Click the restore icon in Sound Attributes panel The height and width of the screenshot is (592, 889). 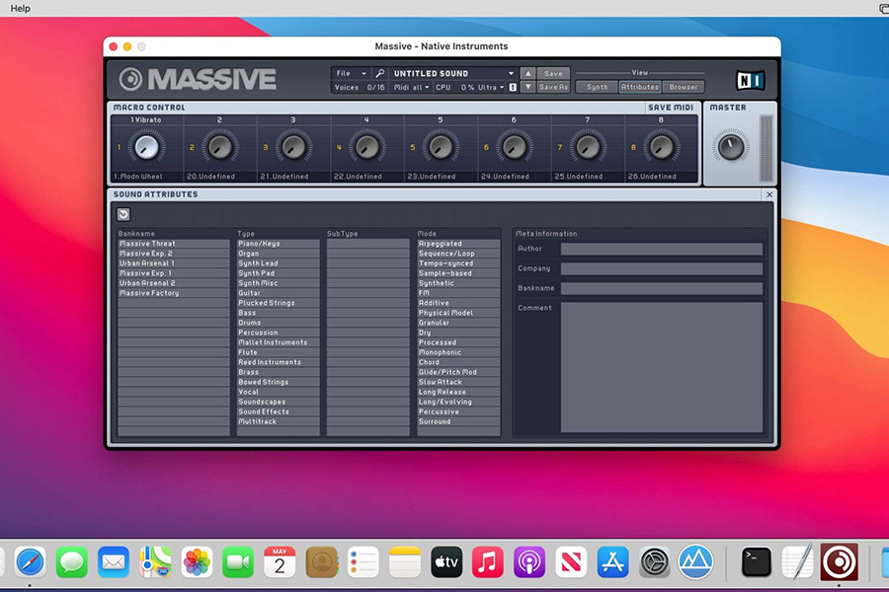(122, 212)
